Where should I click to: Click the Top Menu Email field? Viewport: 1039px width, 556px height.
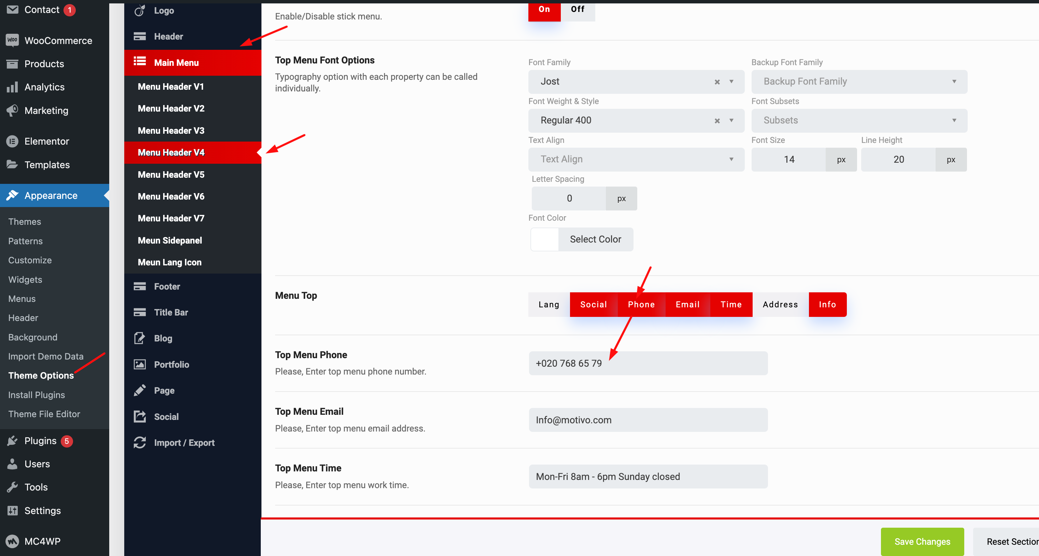click(x=648, y=420)
